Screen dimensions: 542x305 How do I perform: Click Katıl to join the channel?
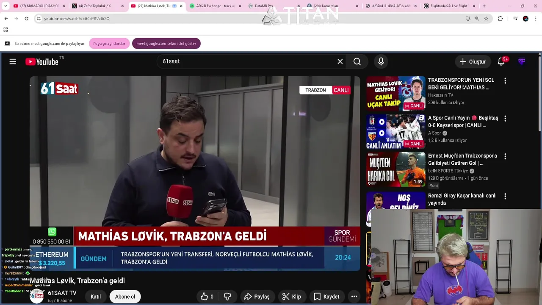pyautogui.click(x=96, y=297)
